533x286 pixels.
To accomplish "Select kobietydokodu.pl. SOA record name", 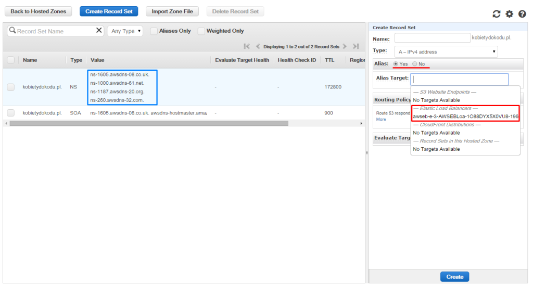I will pyautogui.click(x=42, y=113).
